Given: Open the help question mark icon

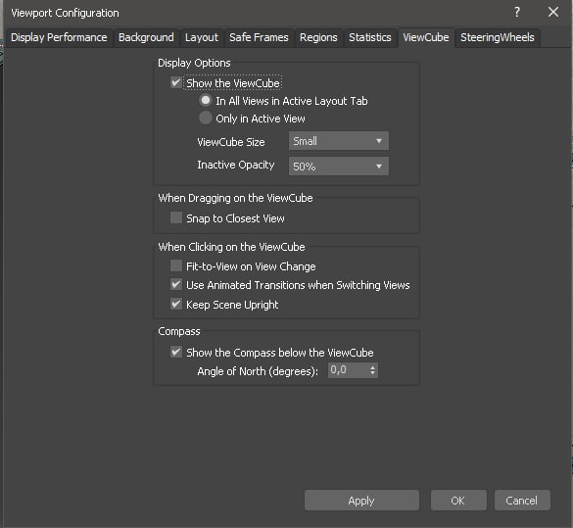Looking at the screenshot, I should (x=517, y=13).
